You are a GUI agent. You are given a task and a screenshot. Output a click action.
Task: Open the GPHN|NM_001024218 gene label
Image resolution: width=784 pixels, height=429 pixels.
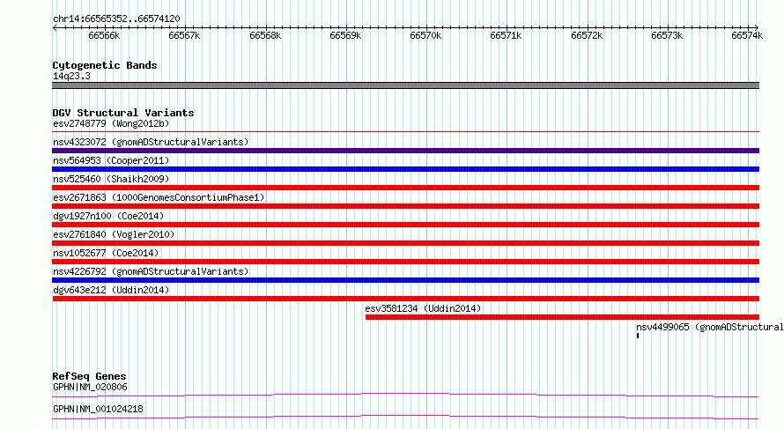click(98, 409)
